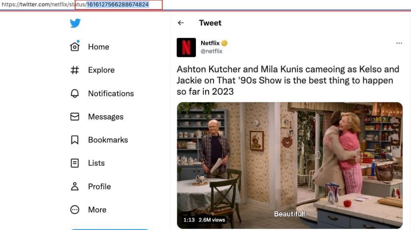Click the @netflix handle
Screen dimensions: 411x230
tap(211, 51)
